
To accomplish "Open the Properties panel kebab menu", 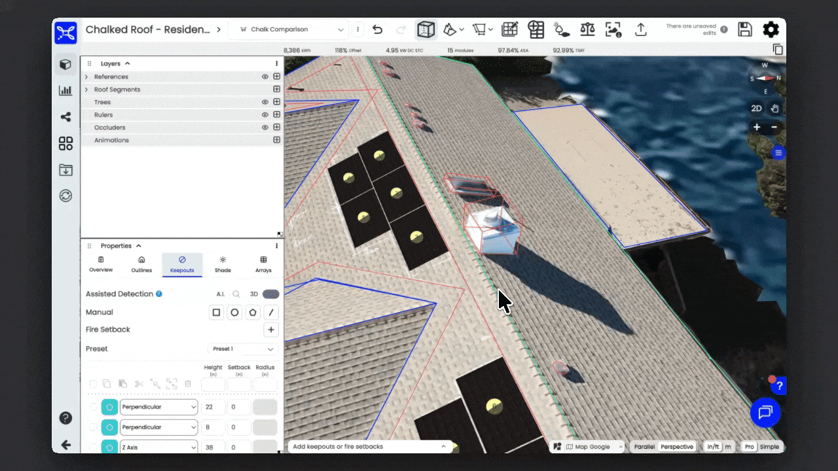I will click(277, 246).
